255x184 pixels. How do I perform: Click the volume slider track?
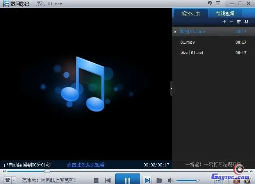click(187, 180)
